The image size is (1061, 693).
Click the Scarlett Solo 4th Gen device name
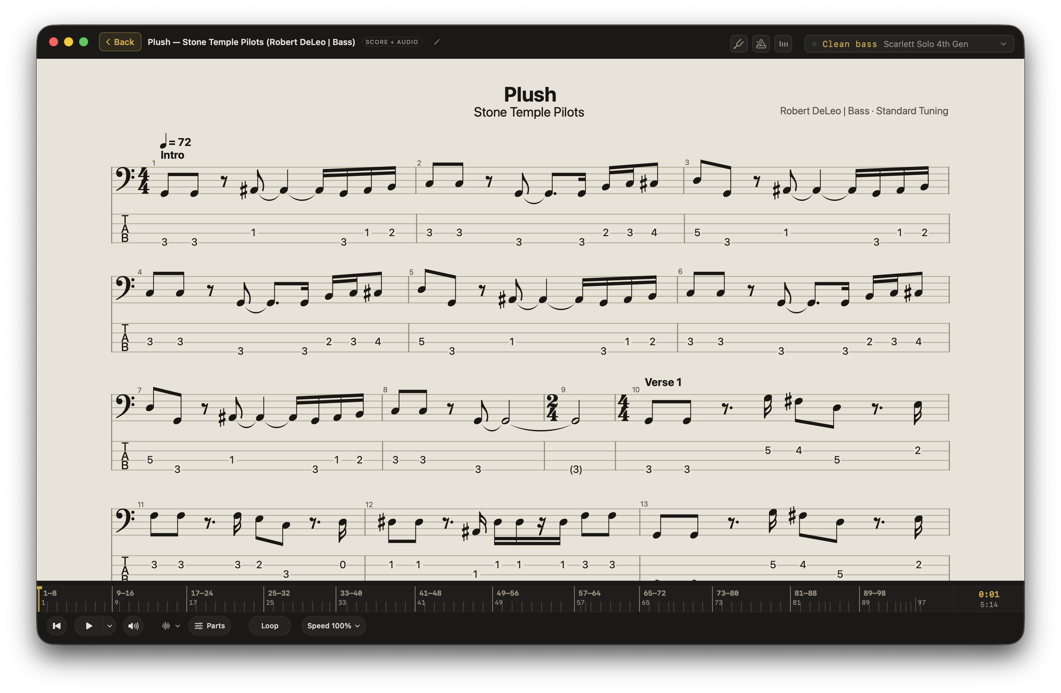[x=925, y=44]
